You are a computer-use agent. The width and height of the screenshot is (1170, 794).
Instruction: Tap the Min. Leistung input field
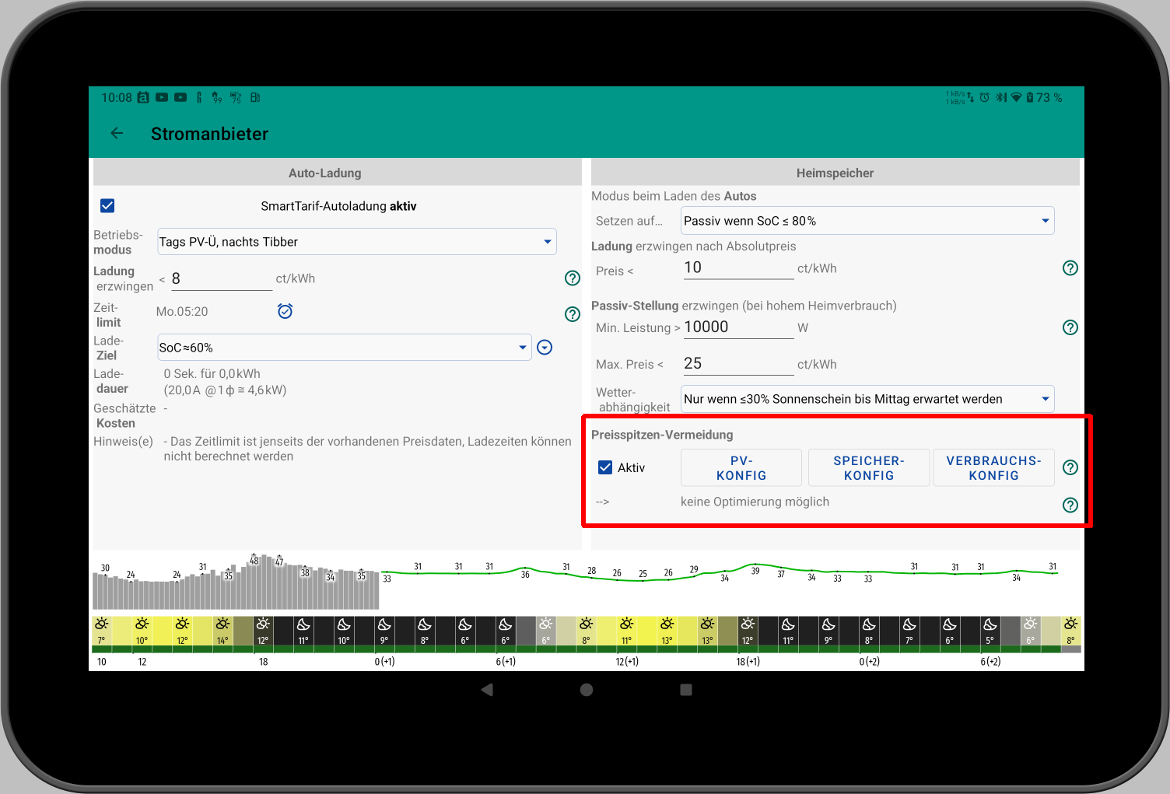(x=737, y=327)
